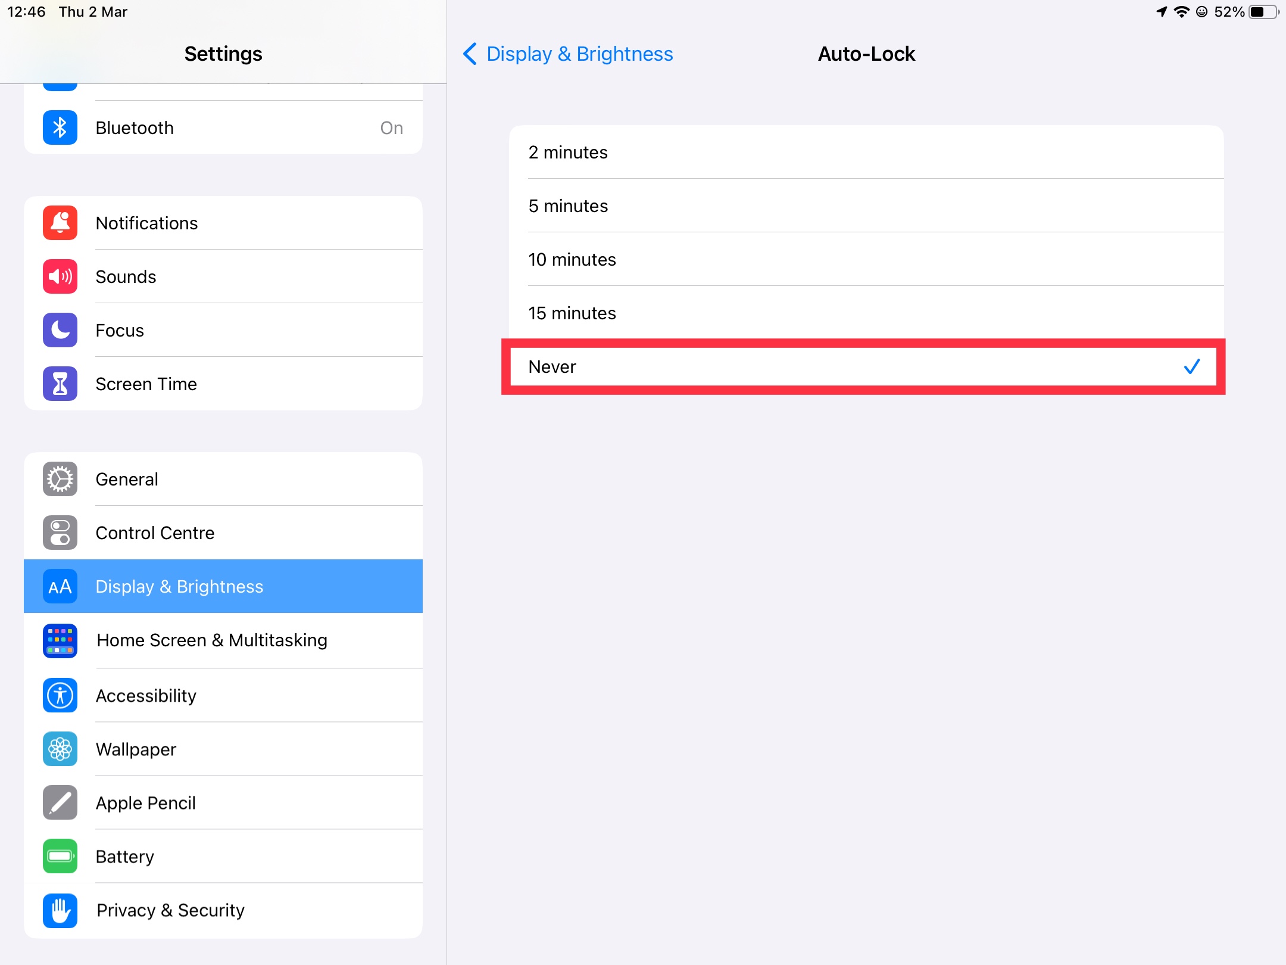Open the Screen Time hourglass icon

[60, 384]
